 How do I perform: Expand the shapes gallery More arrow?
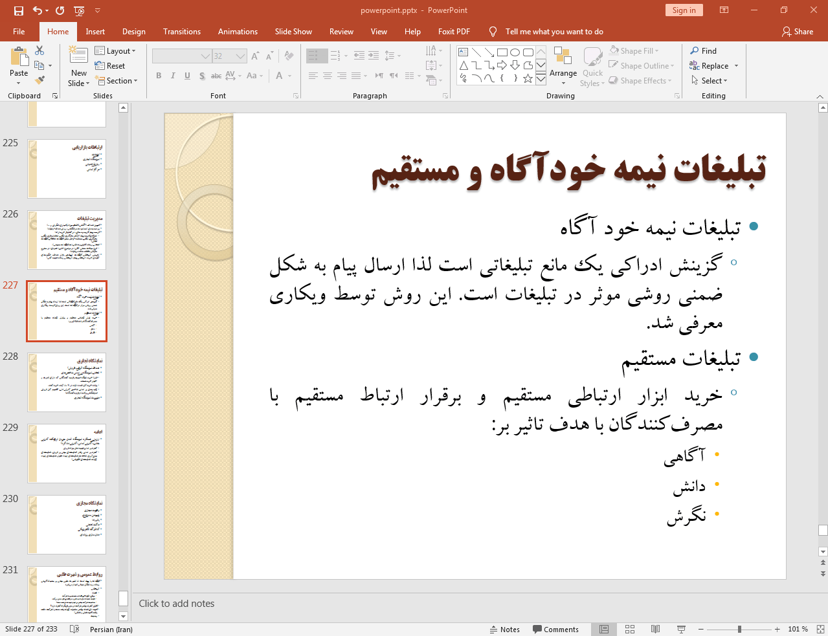(541, 78)
